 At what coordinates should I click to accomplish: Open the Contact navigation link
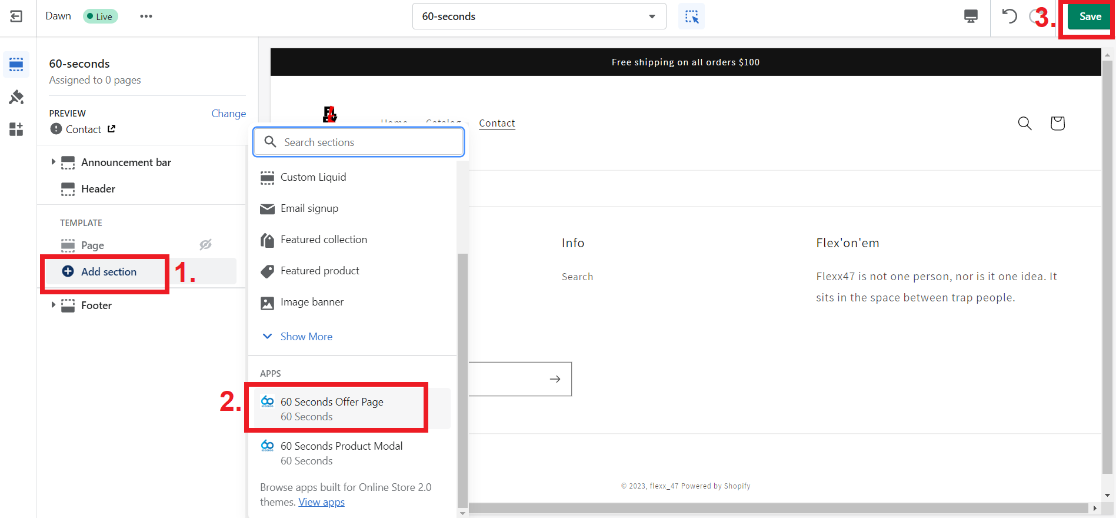tap(497, 123)
